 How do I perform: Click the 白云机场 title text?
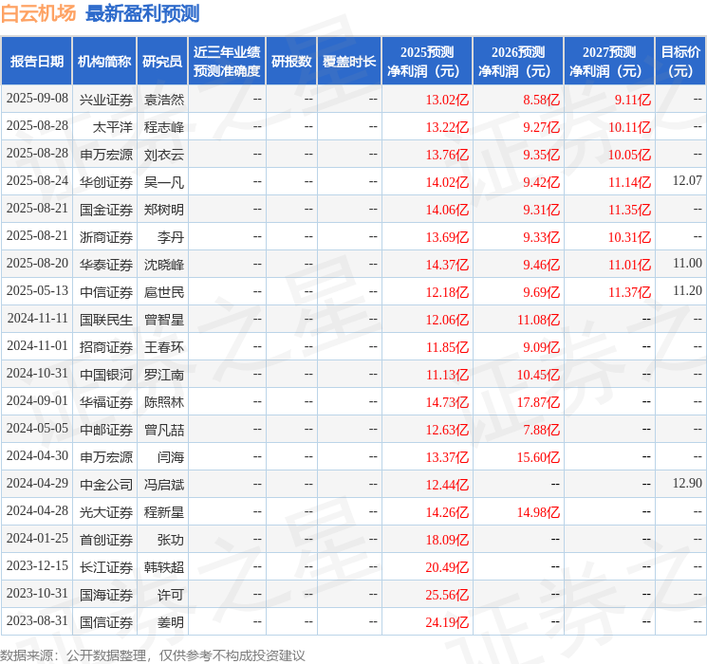point(39,13)
